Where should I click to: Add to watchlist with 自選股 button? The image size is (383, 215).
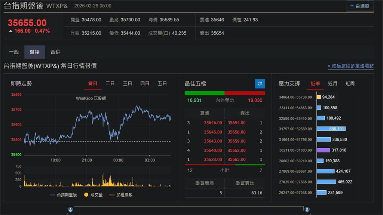(359, 6)
